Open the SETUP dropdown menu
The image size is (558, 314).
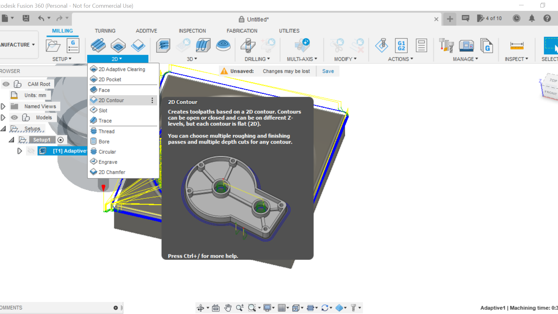pos(62,59)
